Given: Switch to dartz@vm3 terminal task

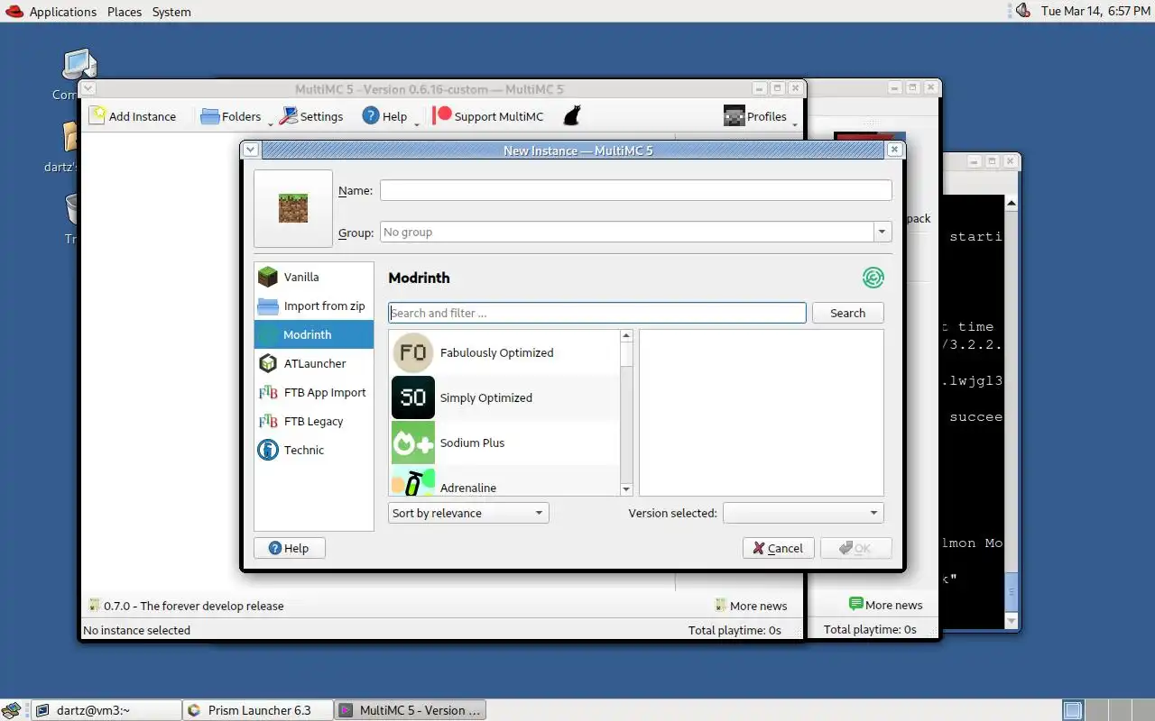Looking at the screenshot, I should [106, 710].
